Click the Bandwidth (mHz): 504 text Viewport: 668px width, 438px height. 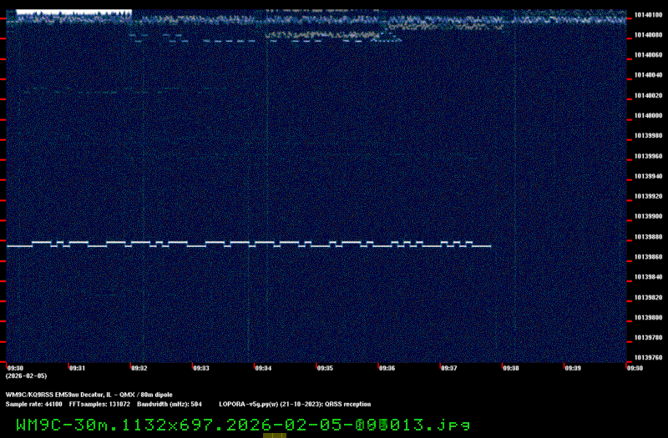[x=170, y=404]
